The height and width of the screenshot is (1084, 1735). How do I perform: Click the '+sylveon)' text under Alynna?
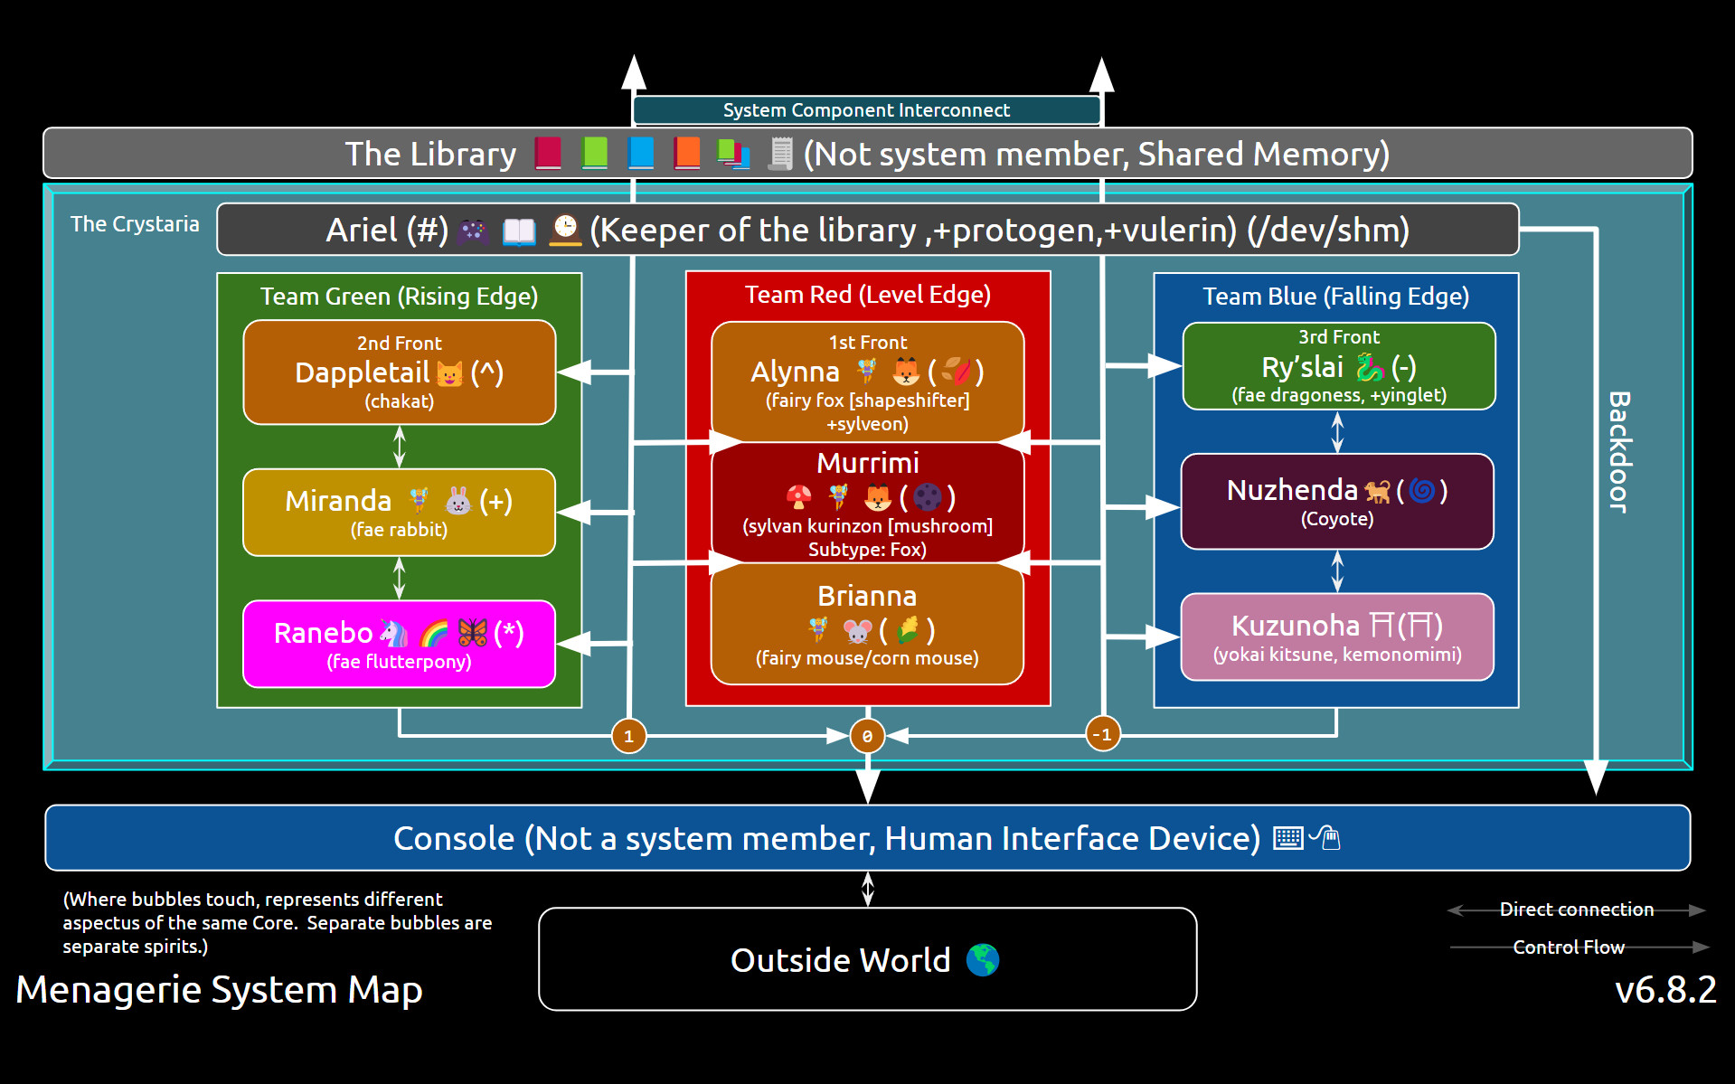[867, 424]
